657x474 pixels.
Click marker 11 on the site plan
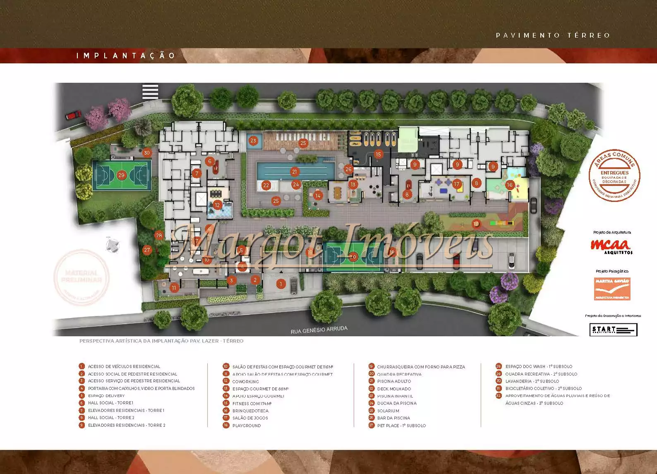174,288
